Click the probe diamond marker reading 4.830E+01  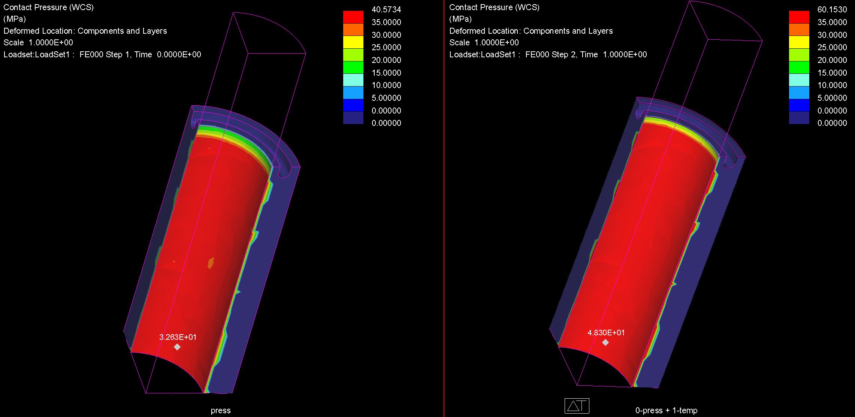pyautogui.click(x=605, y=342)
